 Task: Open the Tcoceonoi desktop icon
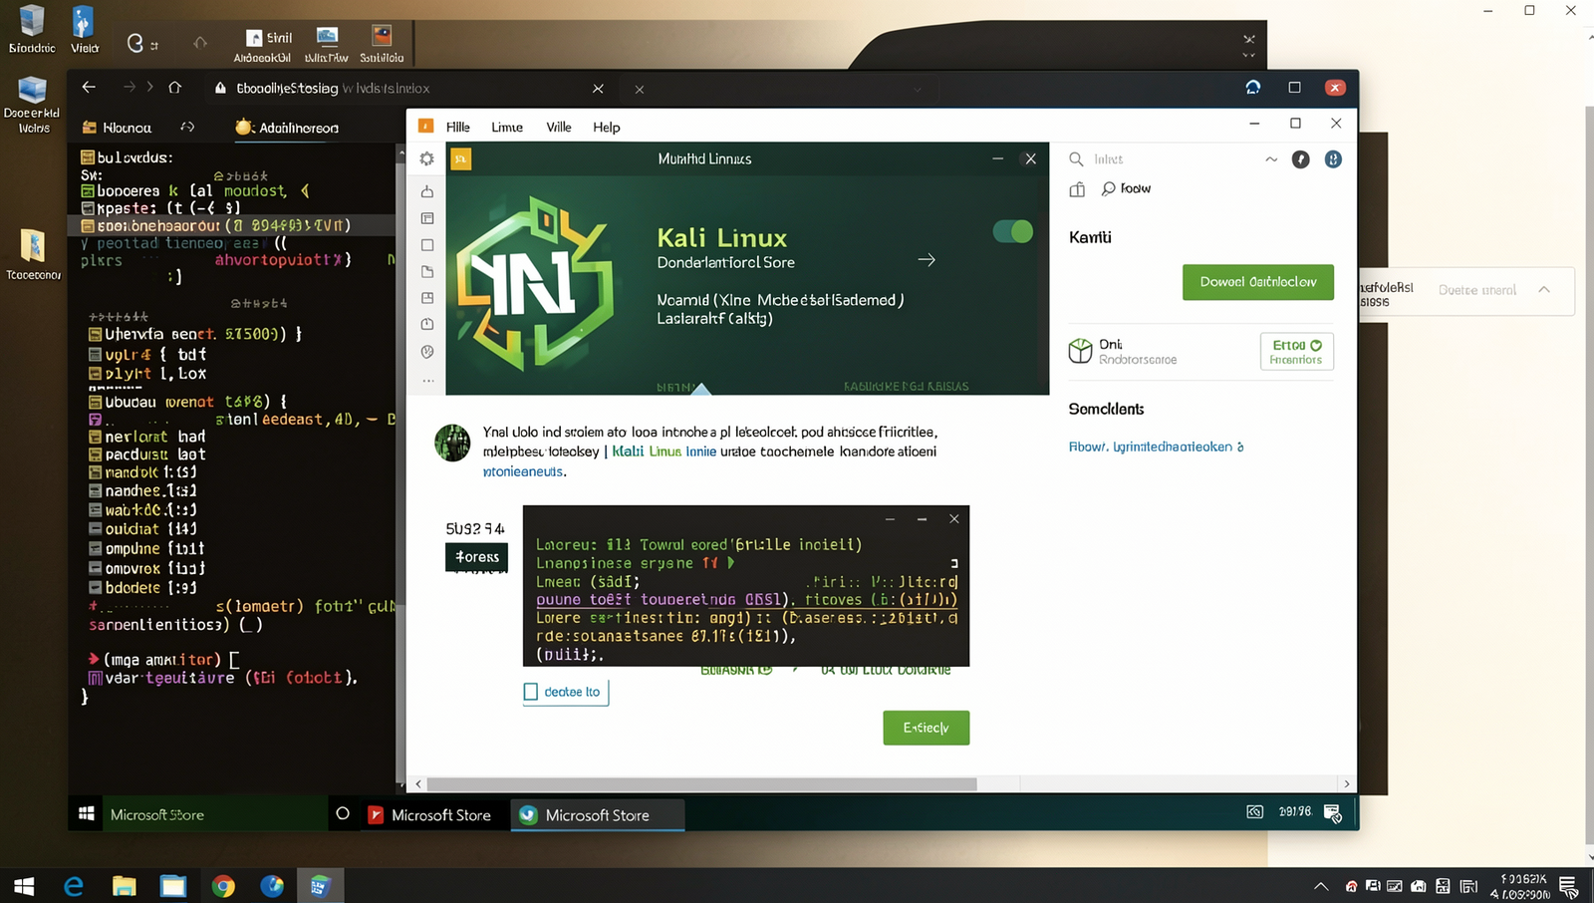tap(33, 255)
